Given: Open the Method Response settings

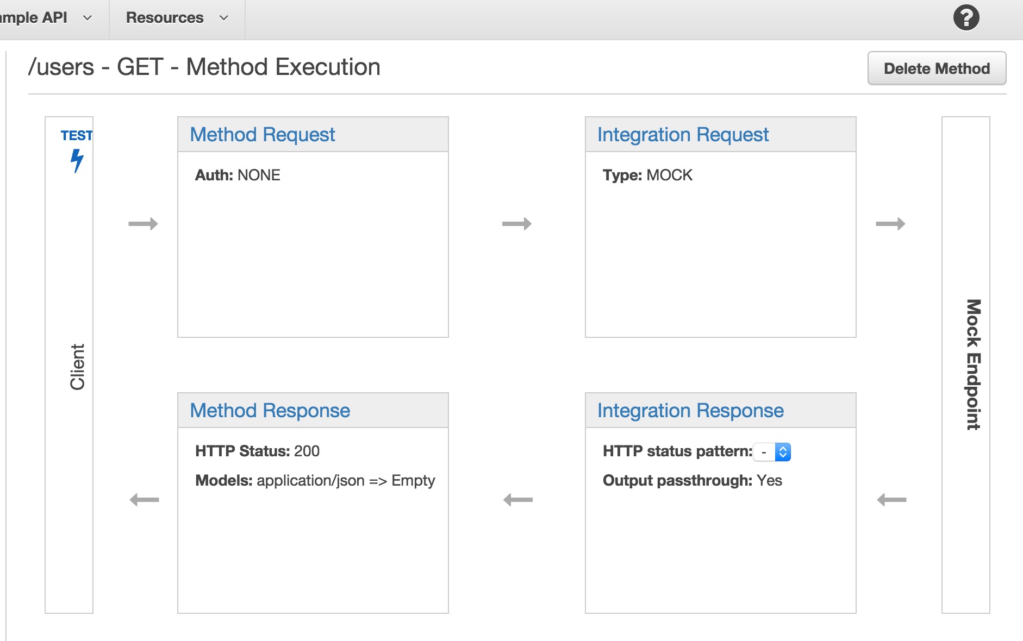Looking at the screenshot, I should point(269,411).
